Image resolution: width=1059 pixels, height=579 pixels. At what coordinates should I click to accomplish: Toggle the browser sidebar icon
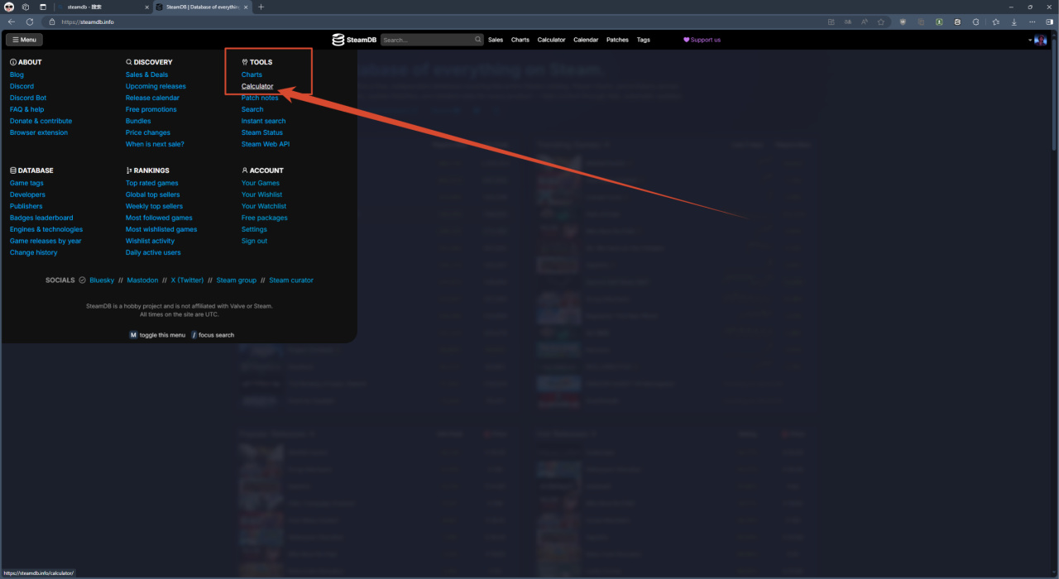1049,22
